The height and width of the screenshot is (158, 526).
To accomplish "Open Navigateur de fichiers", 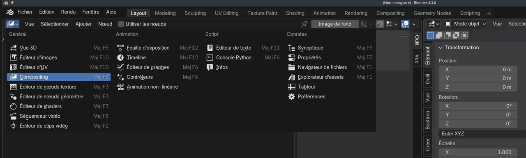I will pos(330,67).
